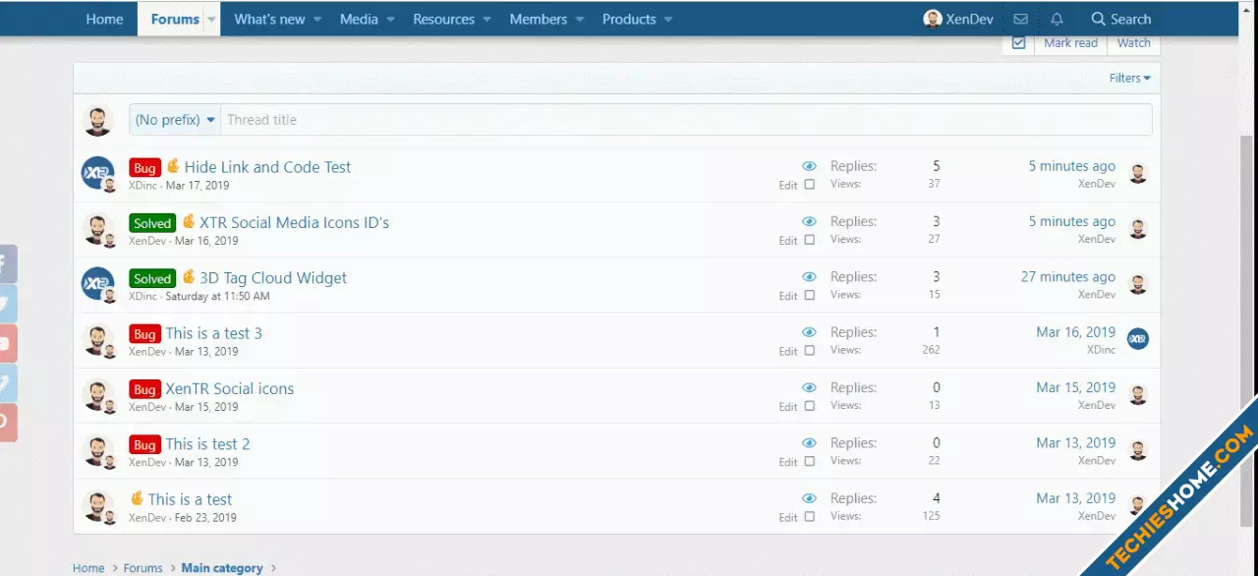The height and width of the screenshot is (576, 1258).
Task: Check the checkbox for XenTR Social icons thread
Action: (810, 406)
